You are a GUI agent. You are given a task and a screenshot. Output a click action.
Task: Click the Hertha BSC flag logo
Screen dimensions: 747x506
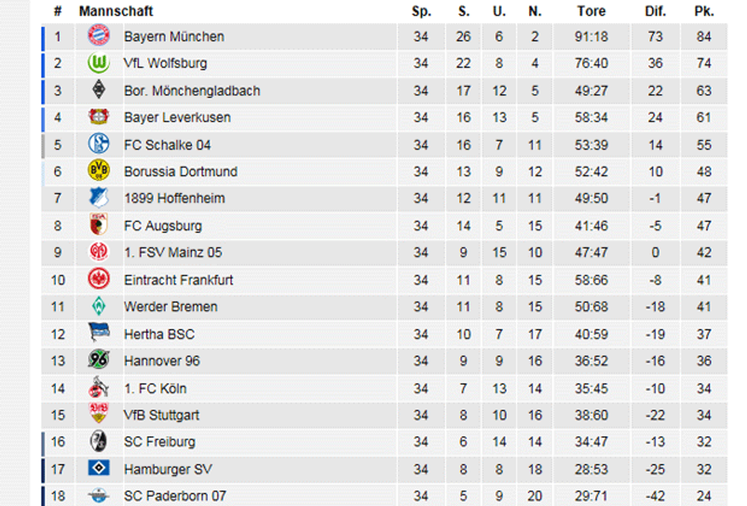click(x=98, y=333)
